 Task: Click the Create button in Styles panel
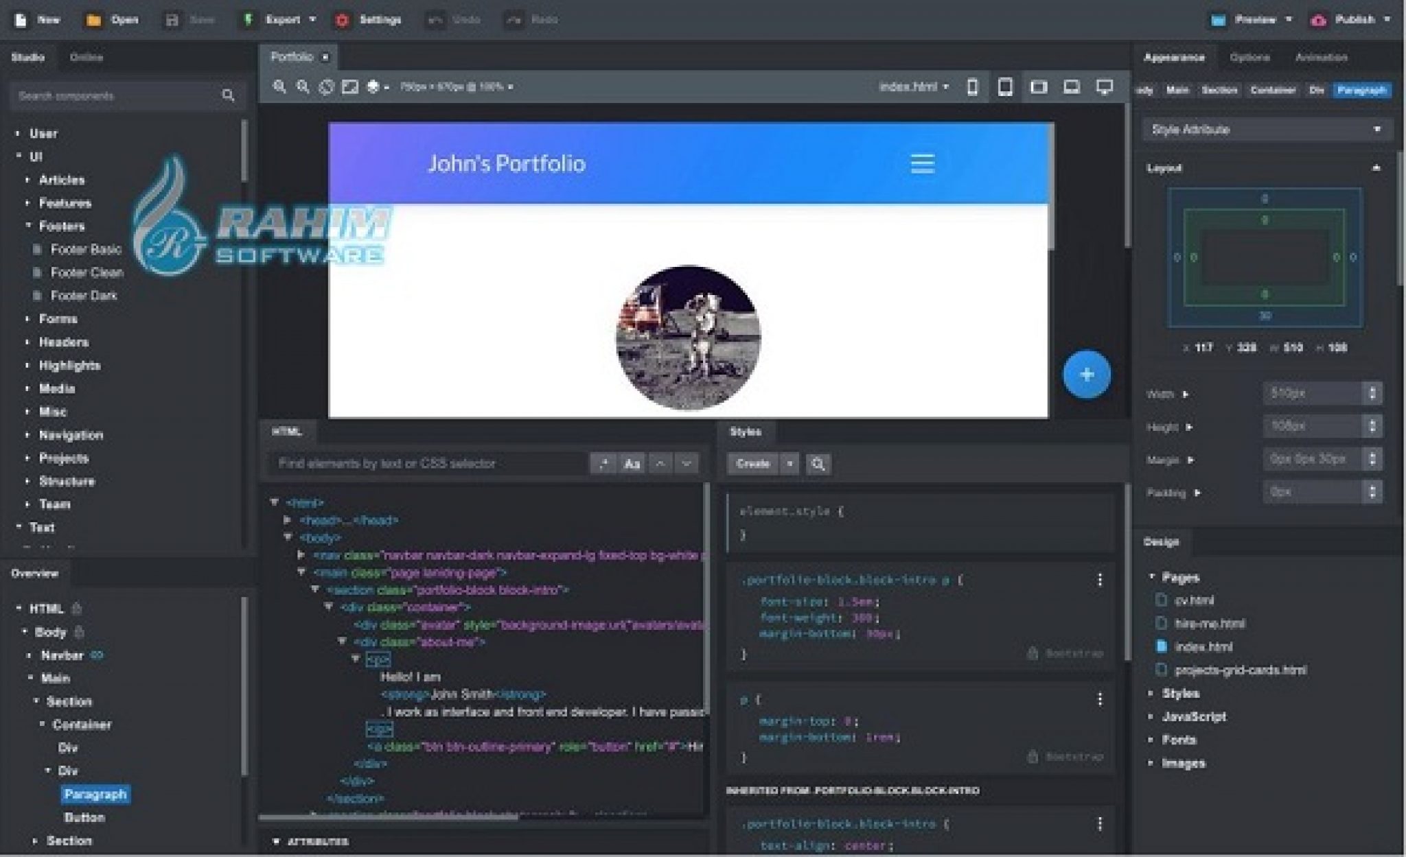click(752, 464)
